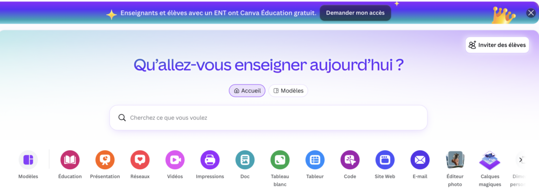
Task: Open the Réseaux heart icon
Action: [140, 160]
